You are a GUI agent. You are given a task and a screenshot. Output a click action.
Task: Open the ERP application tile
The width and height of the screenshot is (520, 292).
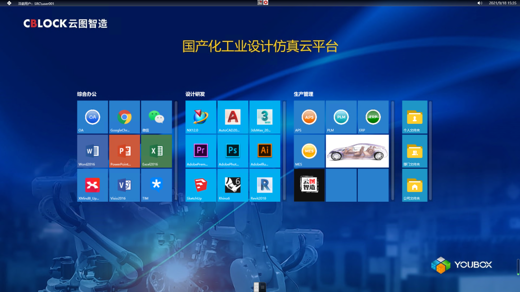pos(373,117)
